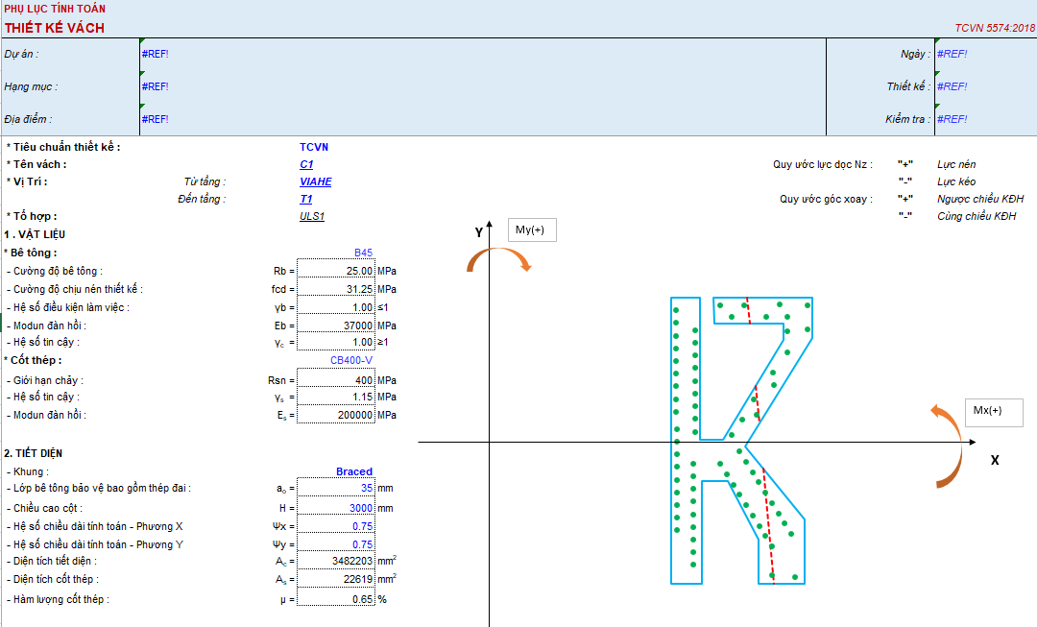Click the Ngược chiều KĐH convention text
Viewport: 1037px width, 627px height.
tap(980, 199)
